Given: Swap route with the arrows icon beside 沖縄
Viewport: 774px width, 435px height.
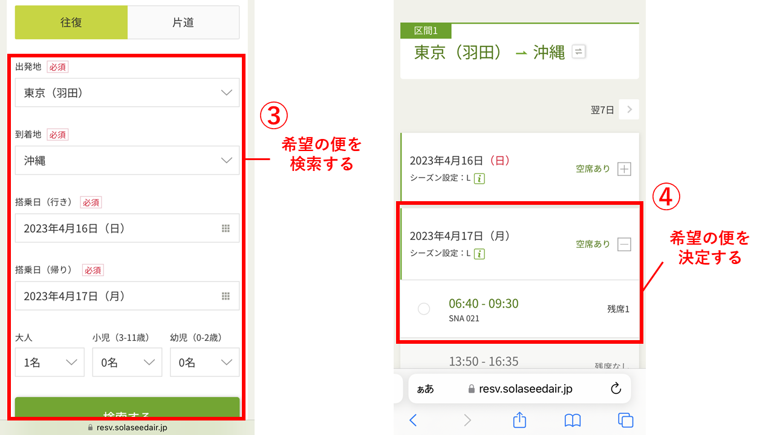Looking at the screenshot, I should point(579,52).
